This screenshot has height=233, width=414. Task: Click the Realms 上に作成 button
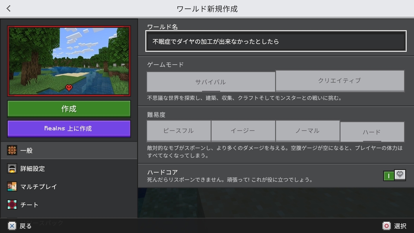click(69, 128)
